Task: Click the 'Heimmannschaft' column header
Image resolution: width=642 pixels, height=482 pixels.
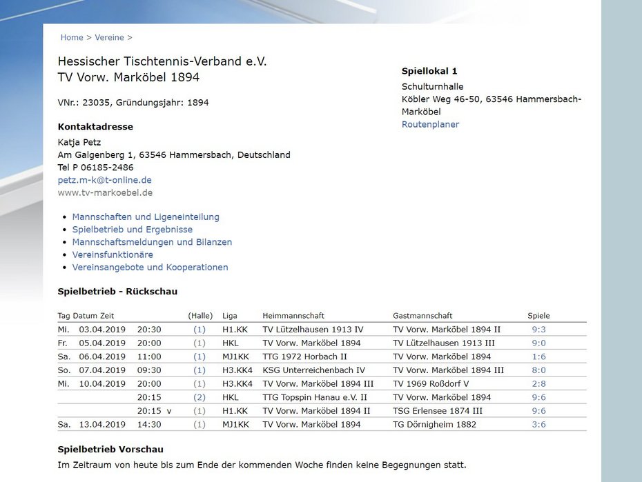Action: click(293, 316)
